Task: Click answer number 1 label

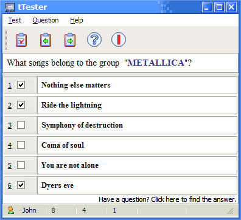Action: (x=10, y=85)
